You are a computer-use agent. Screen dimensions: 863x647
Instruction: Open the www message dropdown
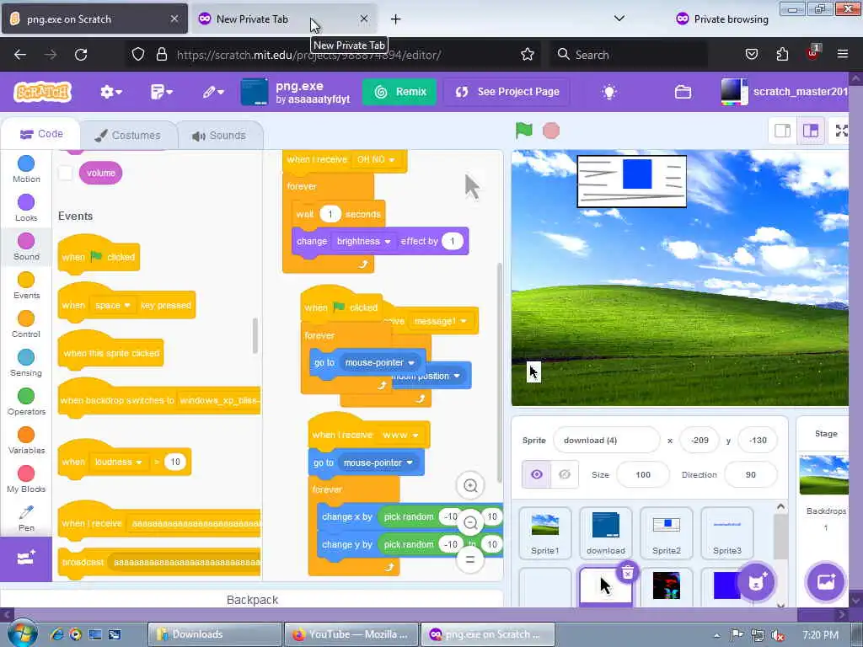(x=400, y=435)
